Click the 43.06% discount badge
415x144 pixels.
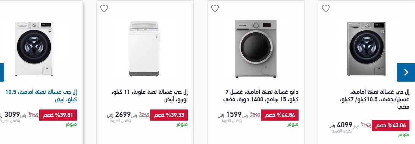391,125
